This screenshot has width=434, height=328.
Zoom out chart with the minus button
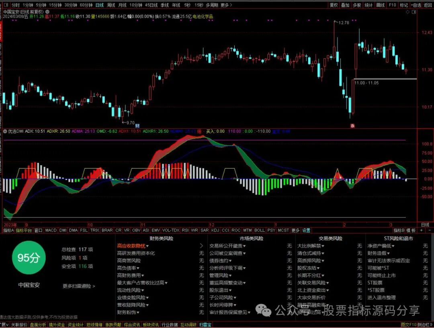(x=430, y=230)
